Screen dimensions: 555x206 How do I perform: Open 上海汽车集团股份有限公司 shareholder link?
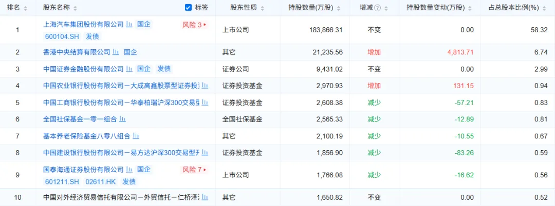point(84,24)
